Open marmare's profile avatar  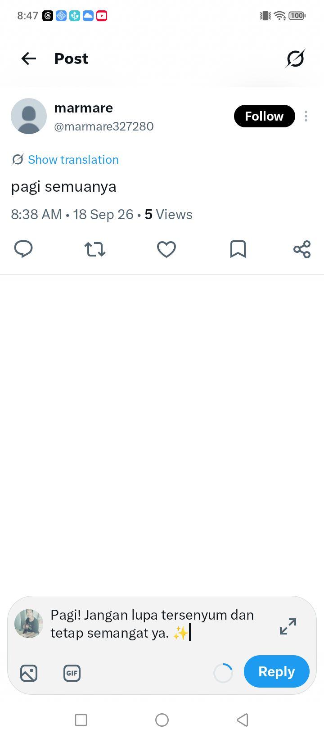29,116
